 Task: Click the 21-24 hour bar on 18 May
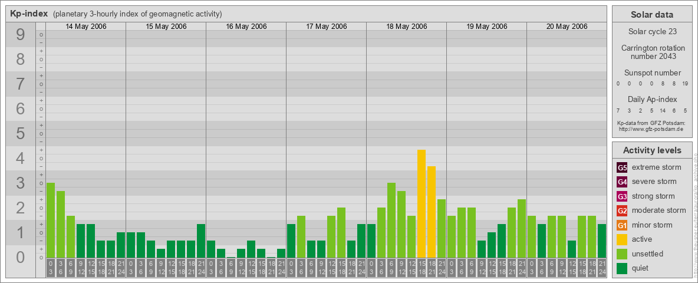tap(442, 228)
